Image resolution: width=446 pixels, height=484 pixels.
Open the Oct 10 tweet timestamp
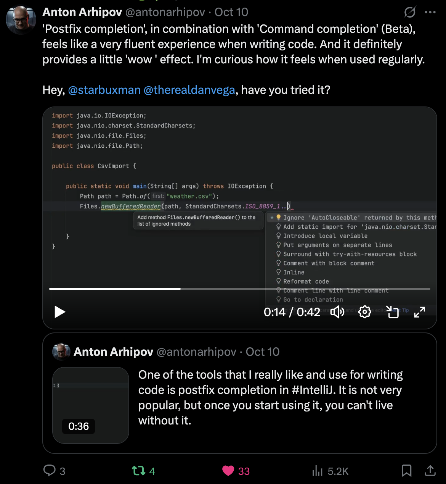(x=231, y=12)
